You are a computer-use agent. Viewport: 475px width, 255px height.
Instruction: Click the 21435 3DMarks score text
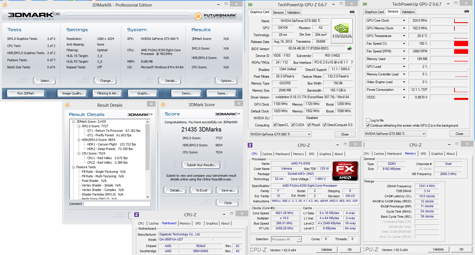(x=201, y=129)
